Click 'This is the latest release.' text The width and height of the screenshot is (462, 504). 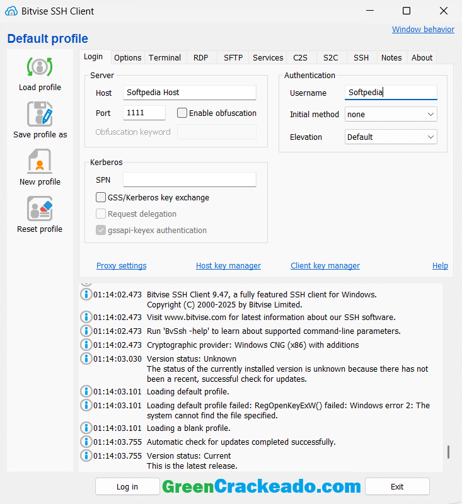[x=192, y=466]
